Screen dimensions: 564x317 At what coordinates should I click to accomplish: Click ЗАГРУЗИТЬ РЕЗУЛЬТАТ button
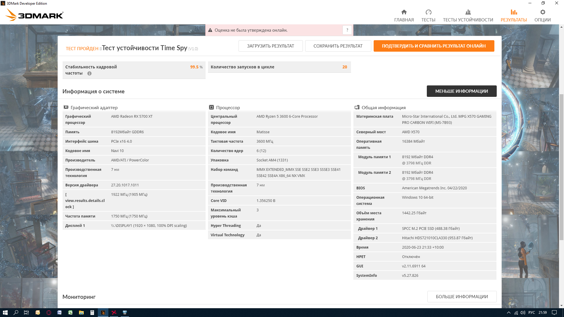[270, 46]
